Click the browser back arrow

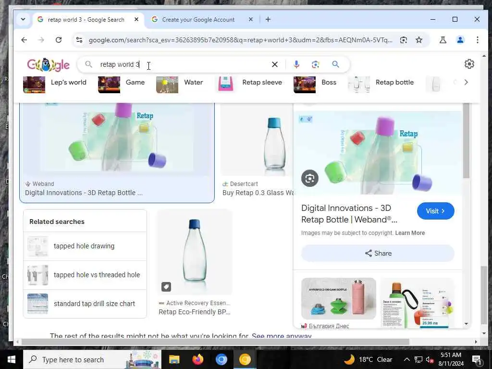[24, 40]
